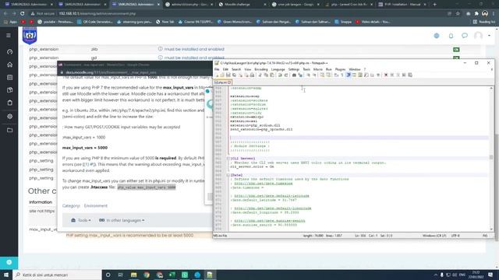Open the Windows Start menu
499x280 pixels.
[x=6, y=275]
